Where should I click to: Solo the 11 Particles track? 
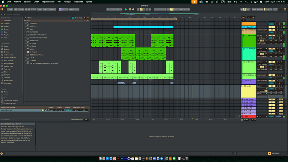[x=277, y=35]
